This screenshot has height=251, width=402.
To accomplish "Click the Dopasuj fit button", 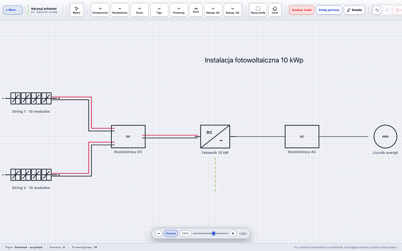I will (171, 233).
